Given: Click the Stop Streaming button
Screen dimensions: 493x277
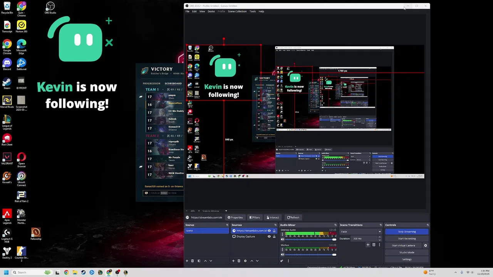Looking at the screenshot, I should pos(407,232).
